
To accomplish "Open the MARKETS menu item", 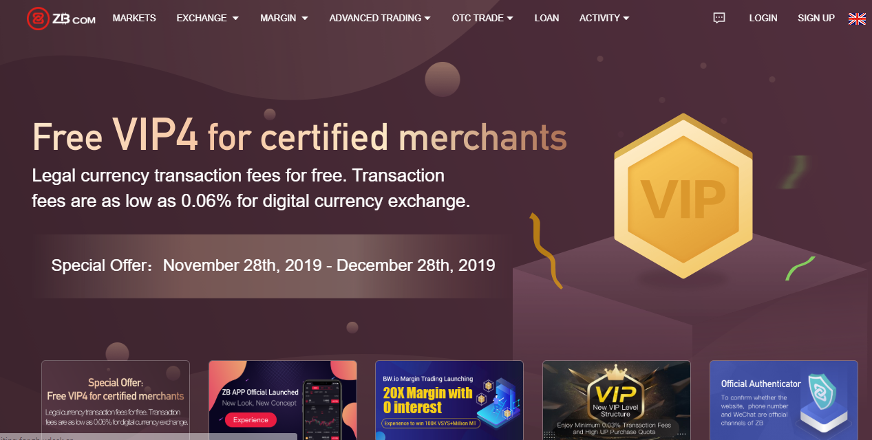I will click(134, 18).
